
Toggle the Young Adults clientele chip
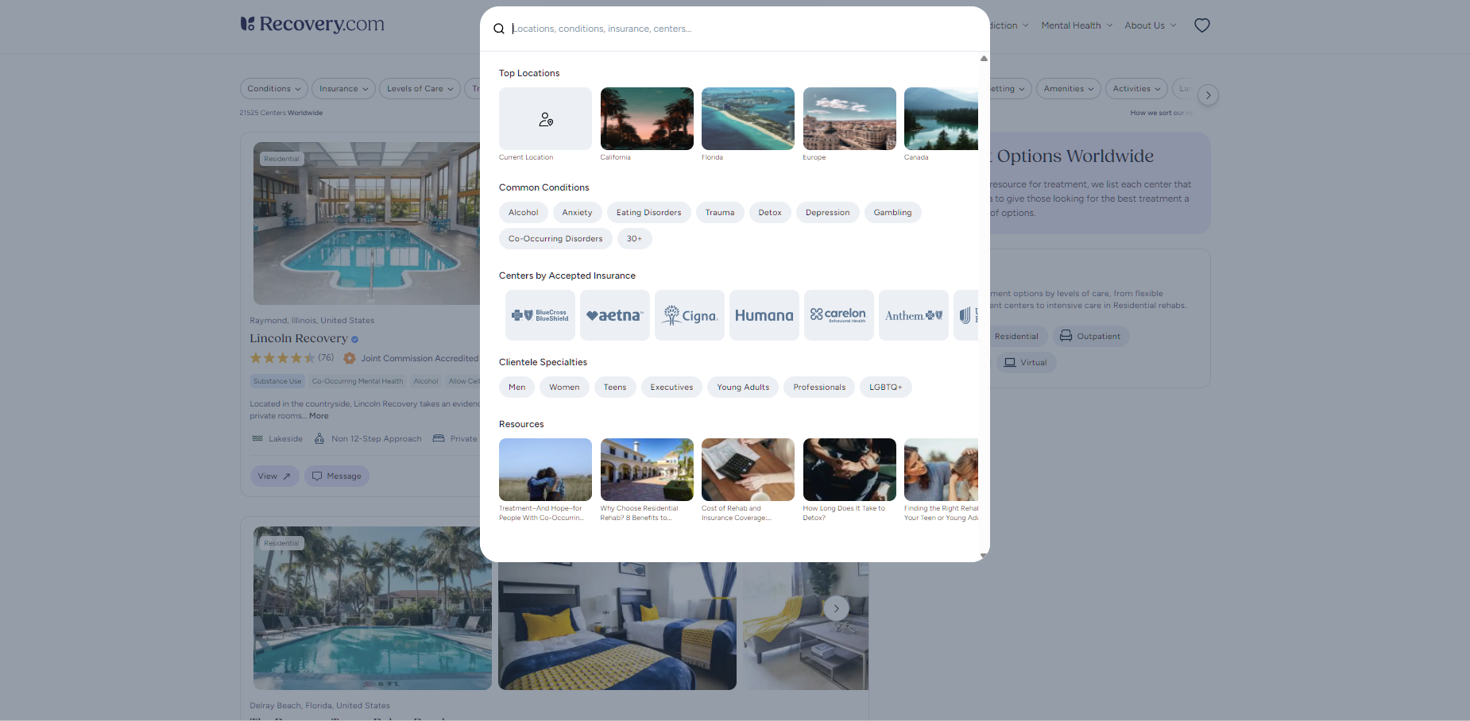pos(743,387)
